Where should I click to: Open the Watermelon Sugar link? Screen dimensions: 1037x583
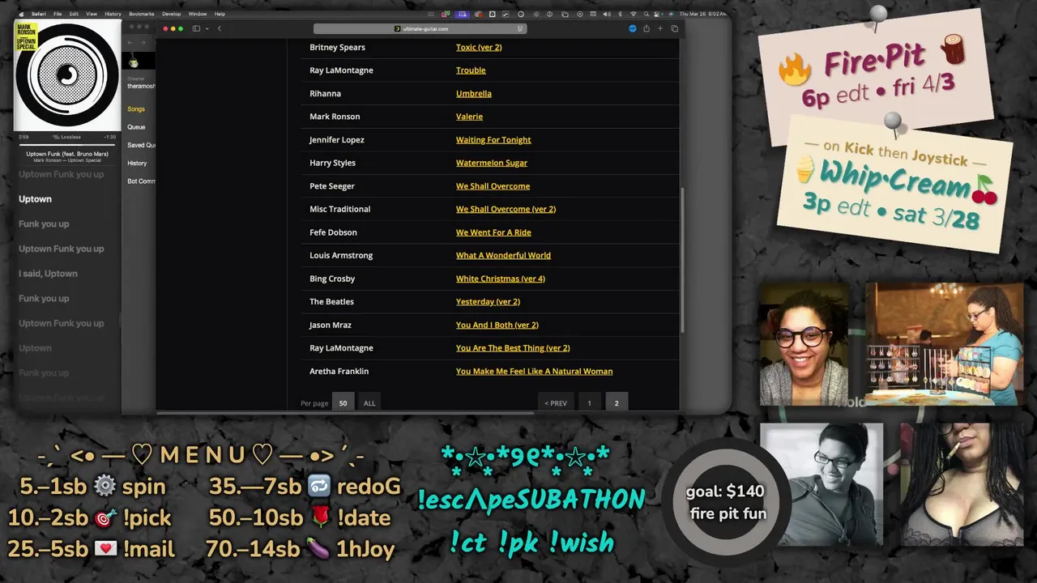492,163
